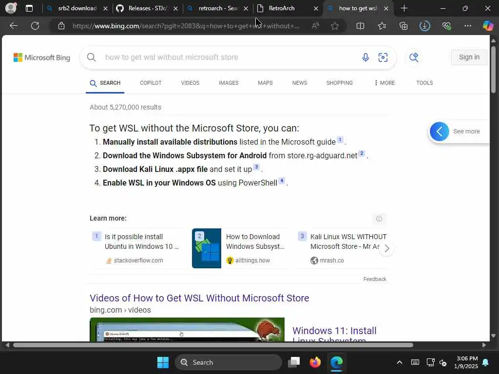The height and width of the screenshot is (374, 499).
Task: Select the NEWS search tab
Action: (x=300, y=83)
